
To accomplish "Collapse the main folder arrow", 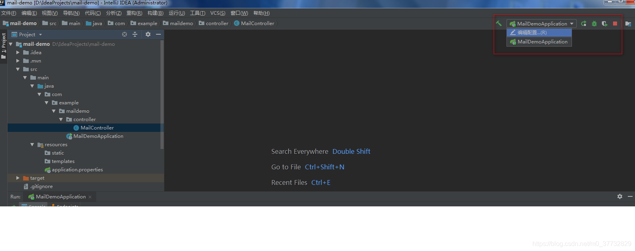I will coord(25,78).
